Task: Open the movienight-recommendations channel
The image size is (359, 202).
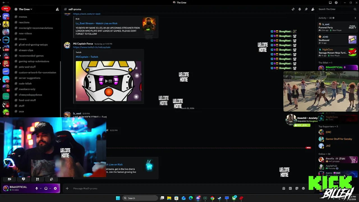Action: pyautogui.click(x=36, y=28)
